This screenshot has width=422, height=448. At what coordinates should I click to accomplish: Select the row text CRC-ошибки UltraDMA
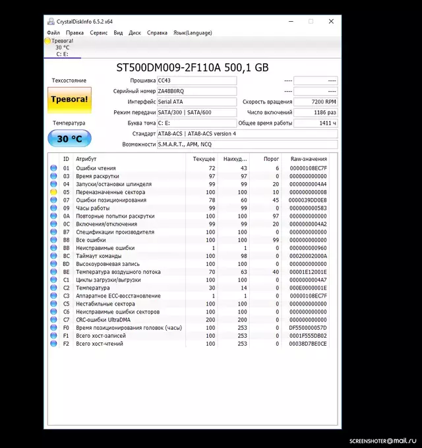103,320
